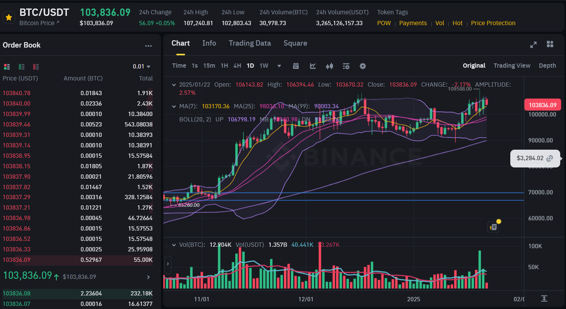
Task: Open chart settings gear icon
Action: pos(363,66)
